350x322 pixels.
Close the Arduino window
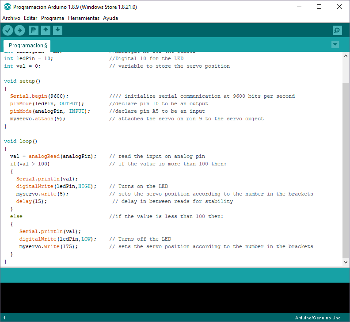(339, 7)
